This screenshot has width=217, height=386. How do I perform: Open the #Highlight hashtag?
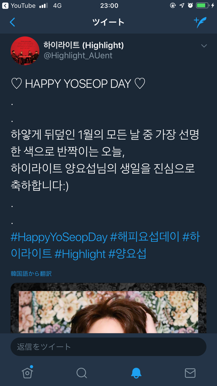[80, 254]
